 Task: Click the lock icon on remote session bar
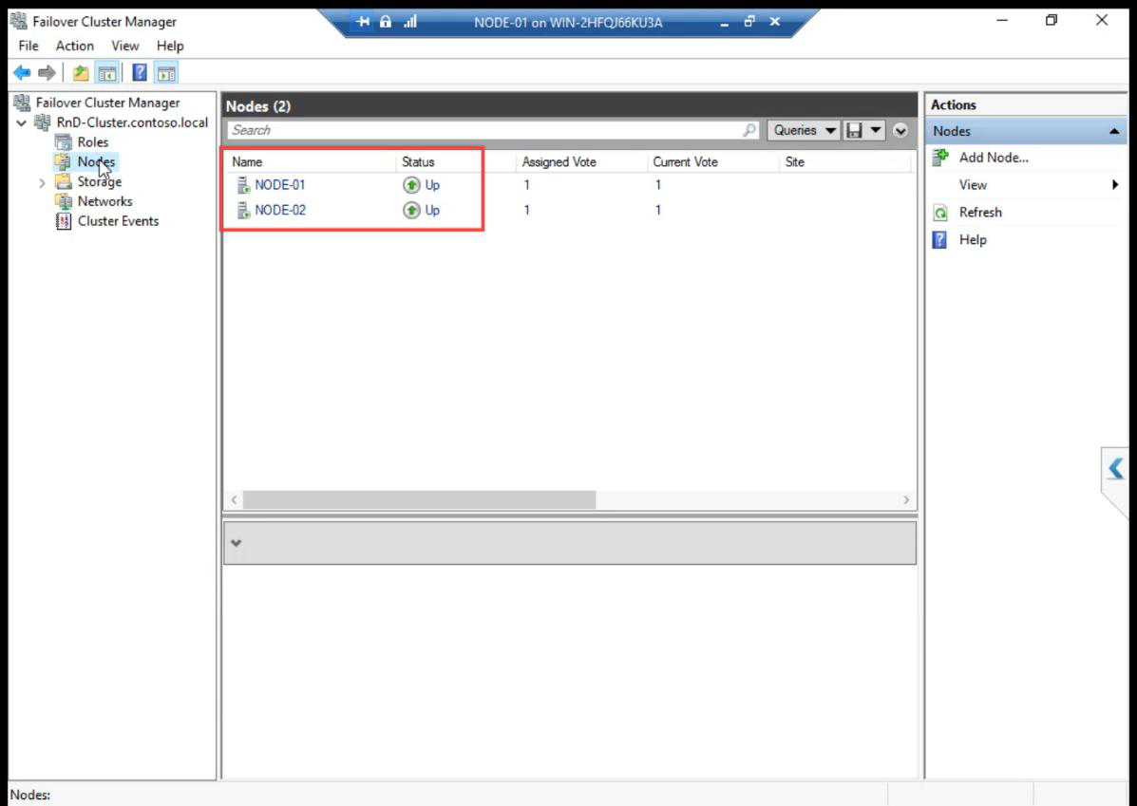[x=386, y=22]
